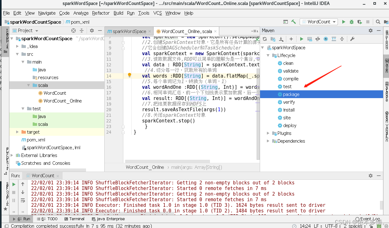Expand the .idea folder
The width and height of the screenshot is (389, 228).
coord(18,46)
